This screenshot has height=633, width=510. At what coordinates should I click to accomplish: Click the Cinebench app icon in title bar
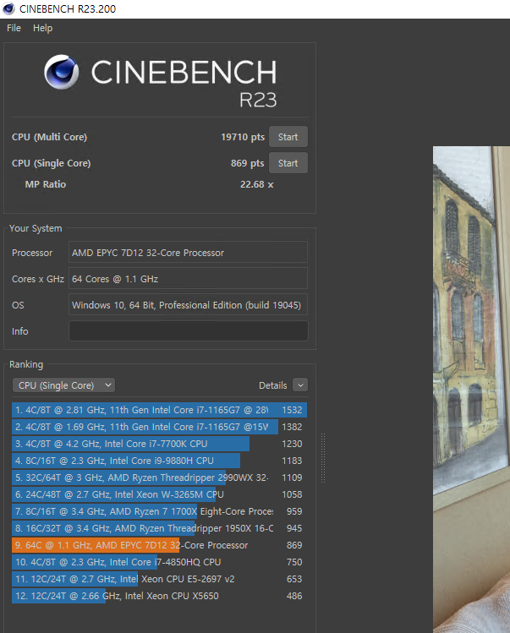[8, 8]
